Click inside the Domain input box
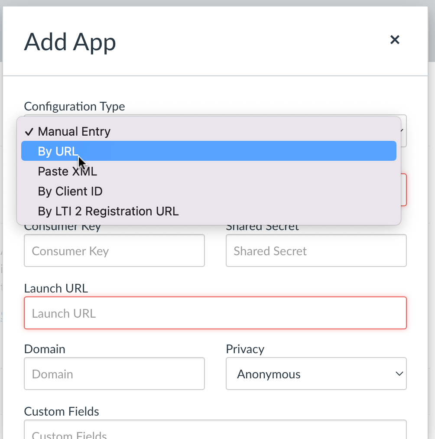The width and height of the screenshot is (435, 439). (114, 374)
